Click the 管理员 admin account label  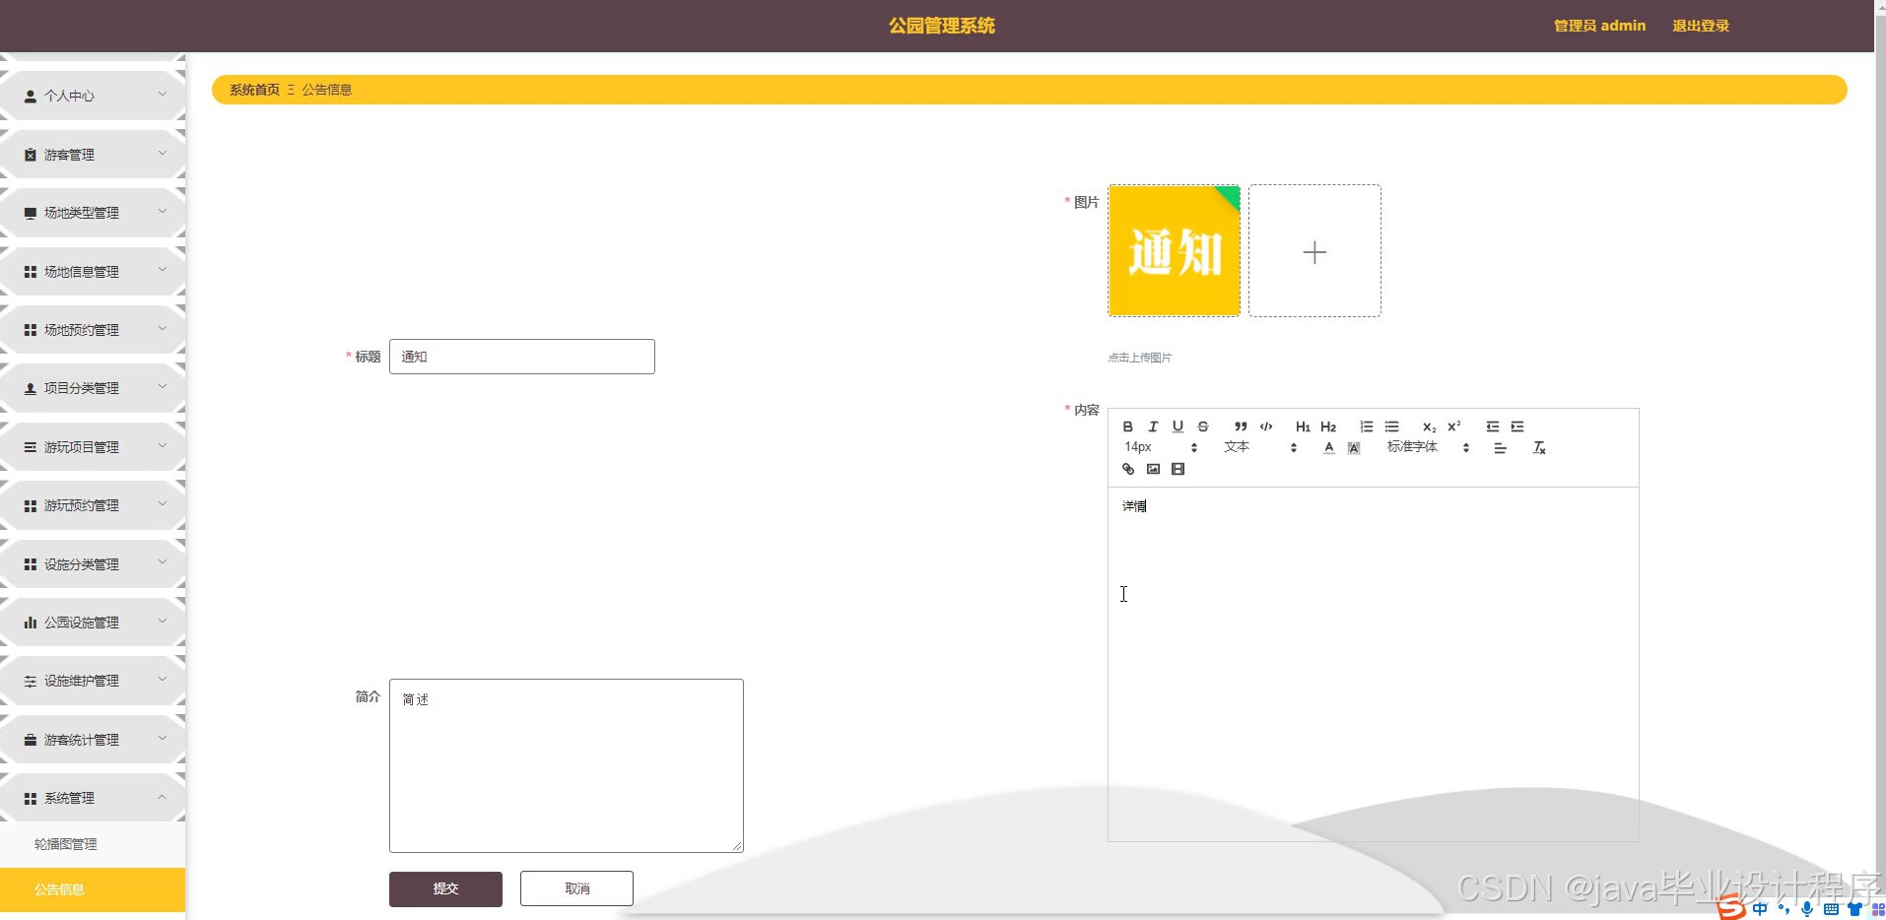click(x=1599, y=26)
